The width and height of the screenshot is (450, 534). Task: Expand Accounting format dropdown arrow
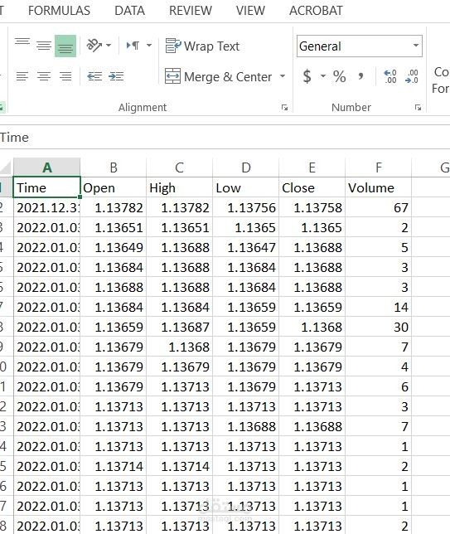323,76
